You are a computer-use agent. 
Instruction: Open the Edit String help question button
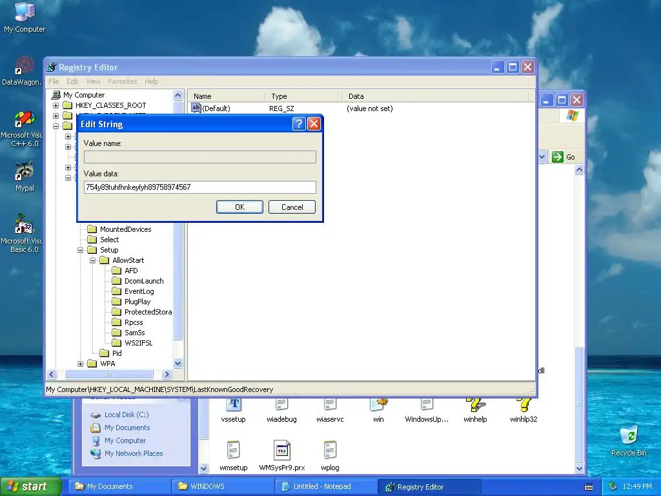298,123
